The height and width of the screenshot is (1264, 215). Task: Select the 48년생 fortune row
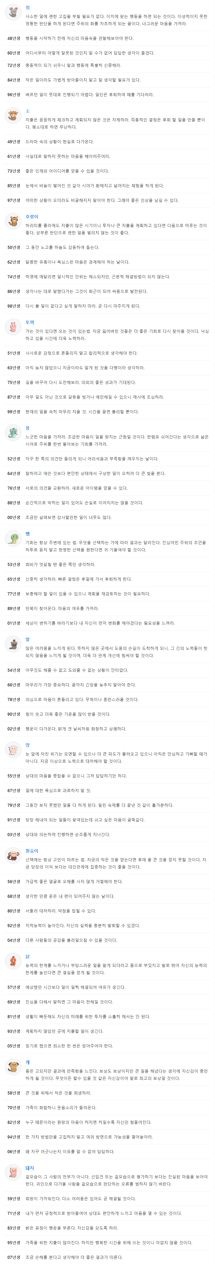click(x=107, y=38)
